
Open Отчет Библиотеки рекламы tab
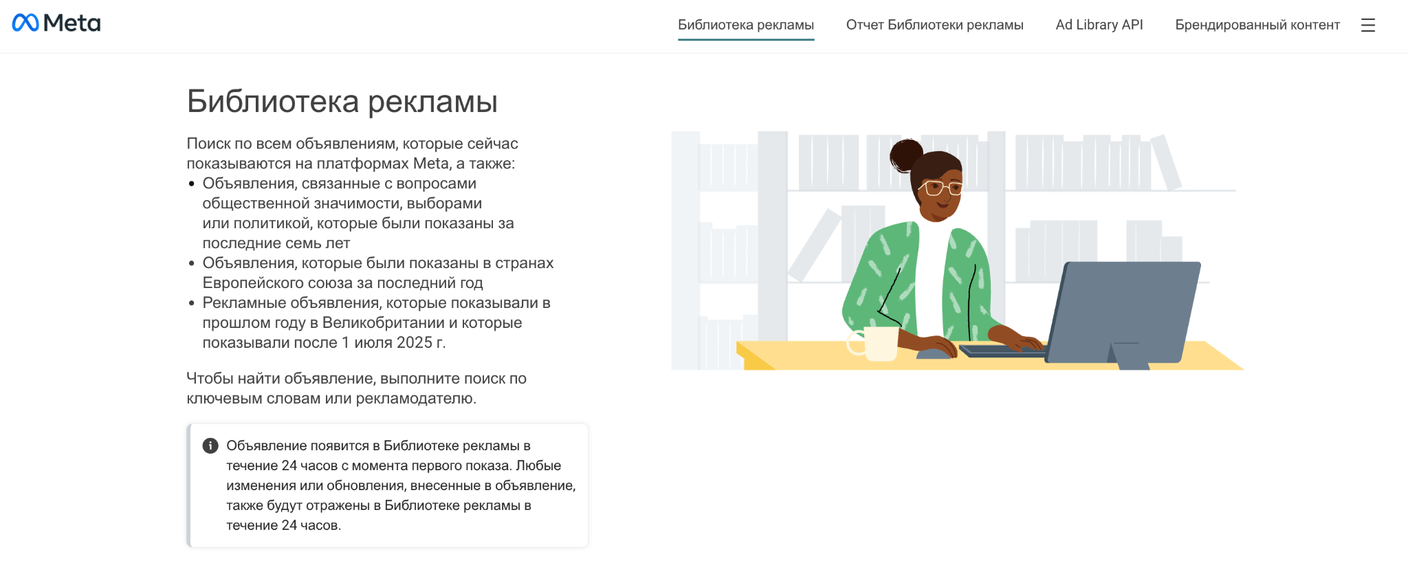[934, 25]
